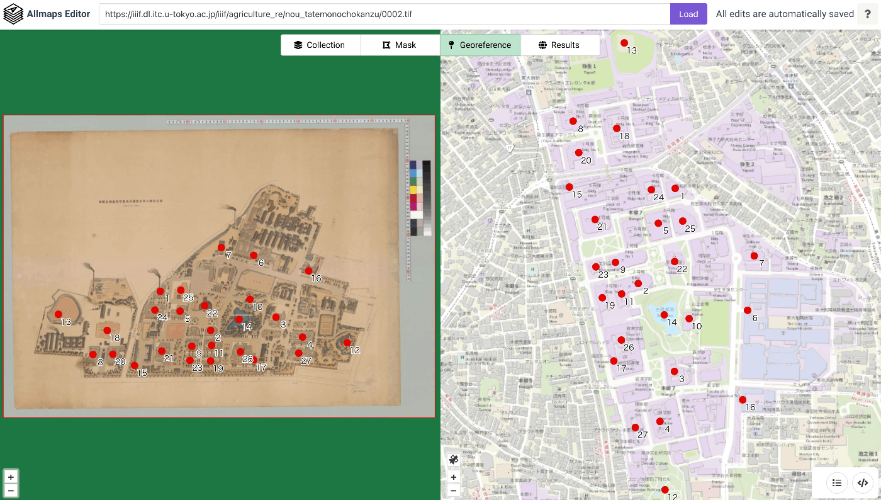Pick marker 12 on the modern street map
Screen dimensions: 881x500
(x=665, y=490)
